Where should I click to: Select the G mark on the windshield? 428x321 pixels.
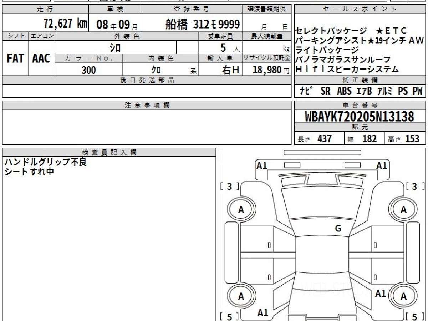tap(338, 229)
